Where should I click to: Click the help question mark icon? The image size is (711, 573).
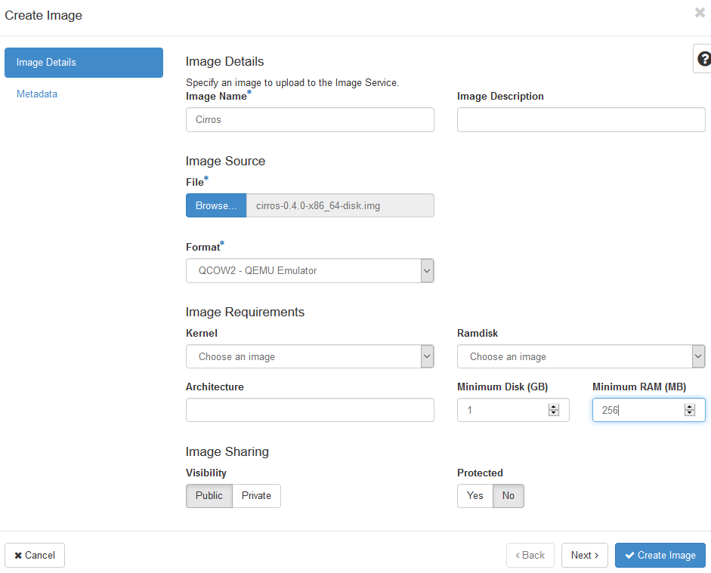(703, 59)
